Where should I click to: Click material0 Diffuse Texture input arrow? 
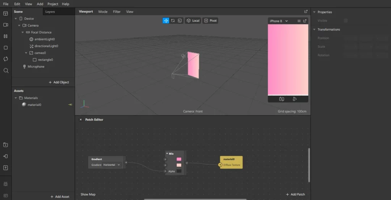tap(220, 165)
